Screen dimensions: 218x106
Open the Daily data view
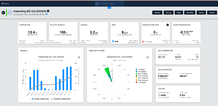[x=179, y=12]
